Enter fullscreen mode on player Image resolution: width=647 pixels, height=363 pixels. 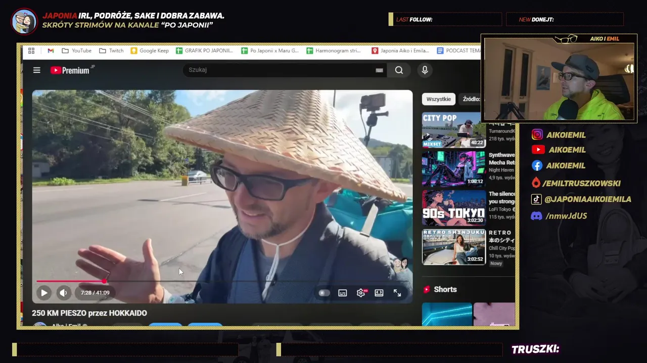tap(397, 293)
